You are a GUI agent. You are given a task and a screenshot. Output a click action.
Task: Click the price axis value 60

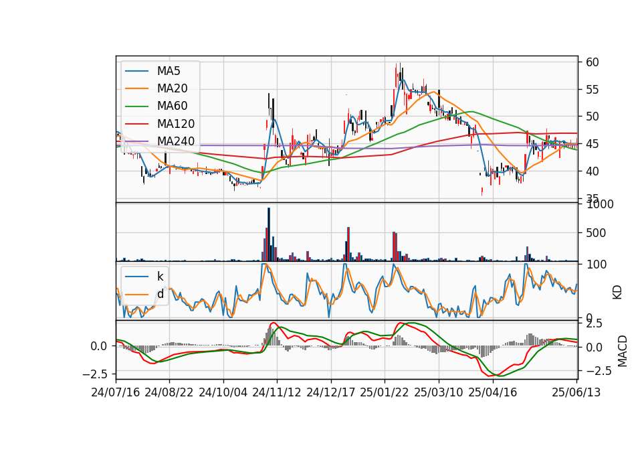[x=593, y=62]
